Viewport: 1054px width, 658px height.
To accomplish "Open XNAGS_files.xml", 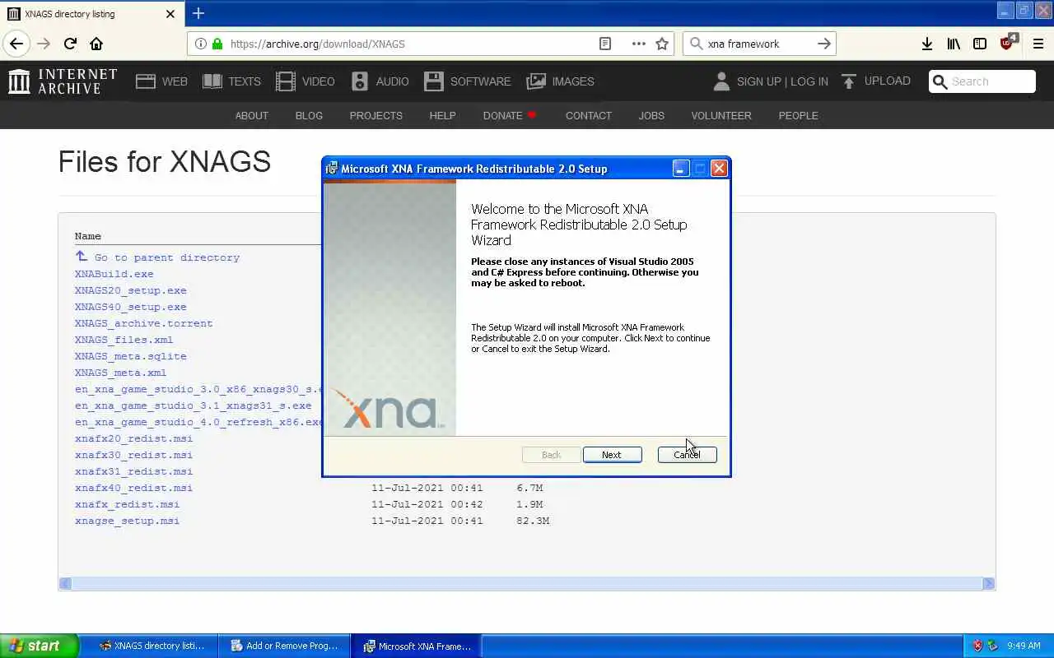I will click(x=124, y=340).
